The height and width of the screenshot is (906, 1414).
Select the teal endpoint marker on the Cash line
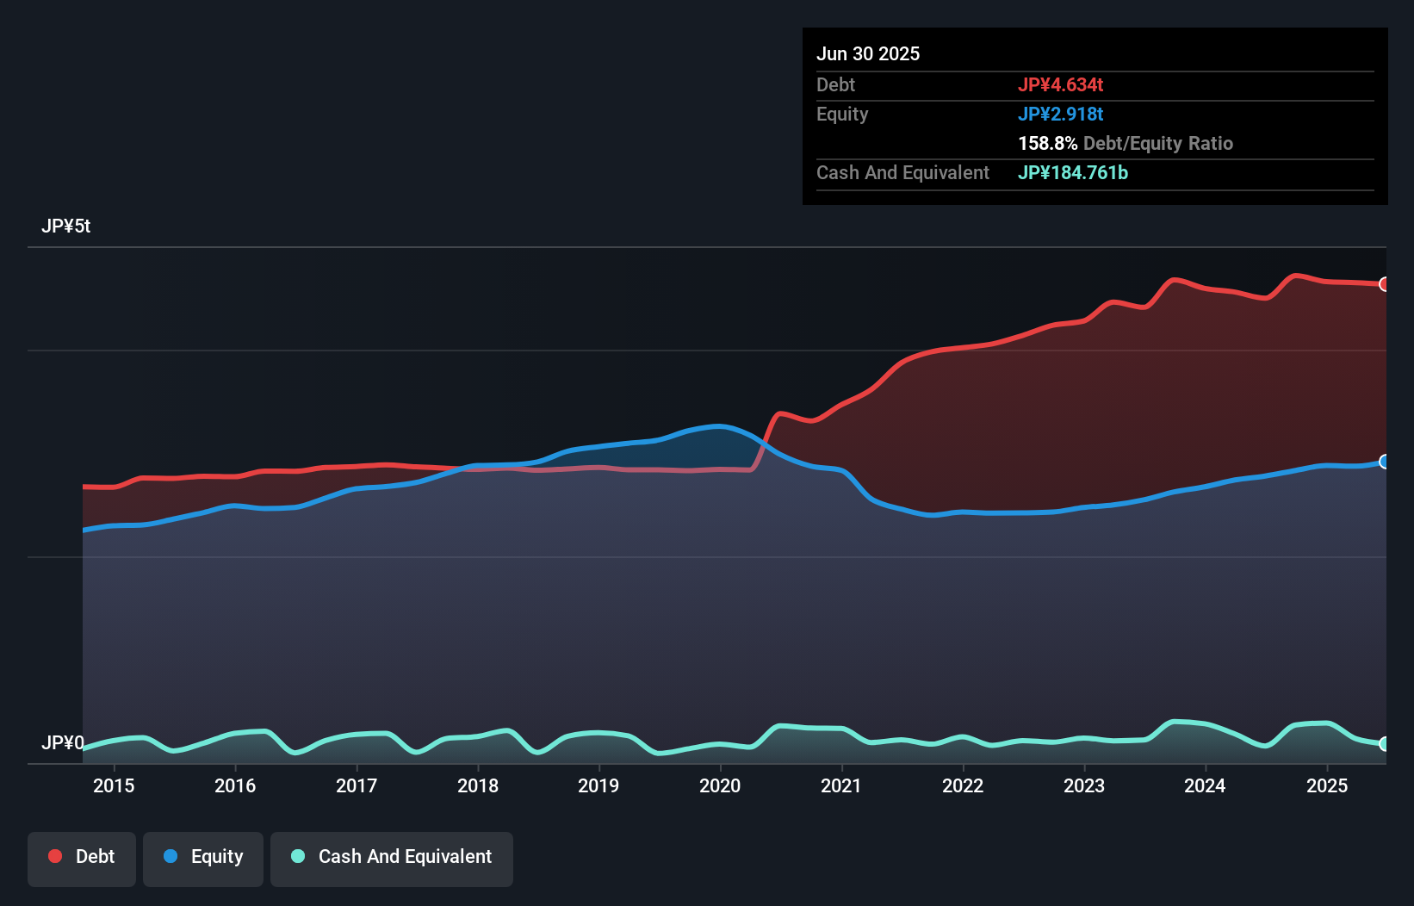1384,743
